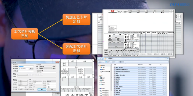Toggle the first checkbox at dialog bottom-left
193x96 pixels.
14,89
